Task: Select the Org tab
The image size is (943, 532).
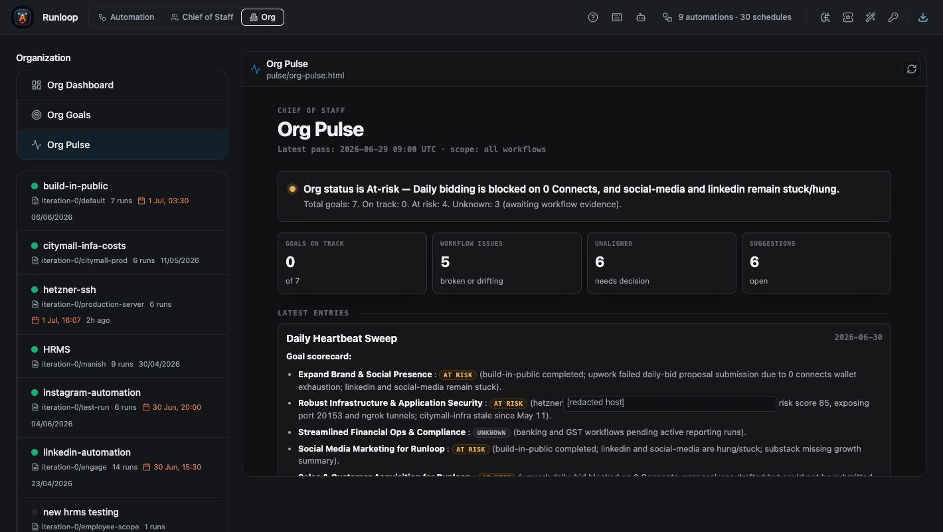Action: coord(262,17)
